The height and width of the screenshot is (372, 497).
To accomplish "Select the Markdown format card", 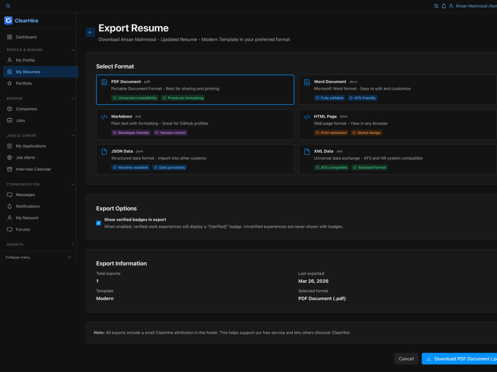I will [x=195, y=124].
